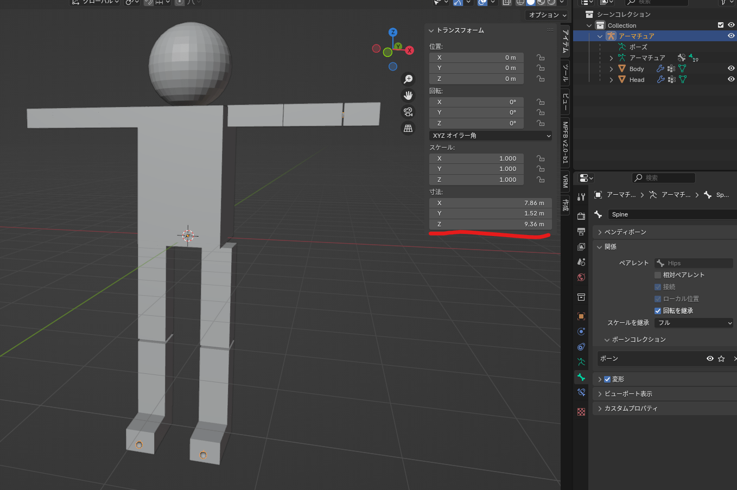The height and width of the screenshot is (490, 737).
Task: Open the World properties globe icon
Action: tap(581, 277)
